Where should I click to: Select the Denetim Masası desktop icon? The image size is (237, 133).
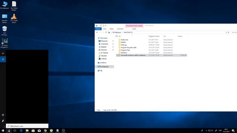[4, 18]
